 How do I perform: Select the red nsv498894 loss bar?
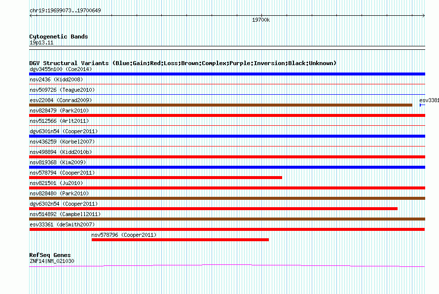(x=227, y=157)
